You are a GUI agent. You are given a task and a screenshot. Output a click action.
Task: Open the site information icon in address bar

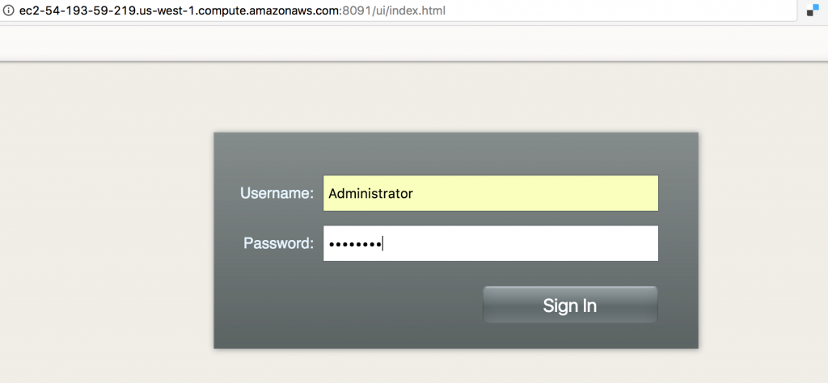8,11
